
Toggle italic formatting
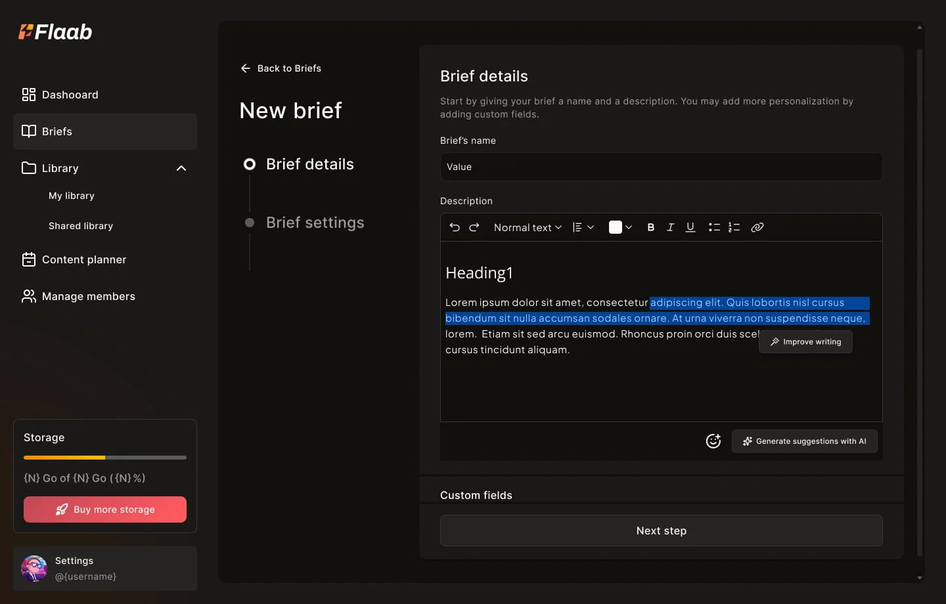(x=670, y=227)
